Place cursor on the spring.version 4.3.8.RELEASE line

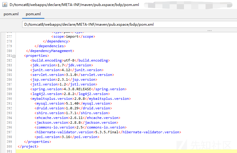pos(78,89)
